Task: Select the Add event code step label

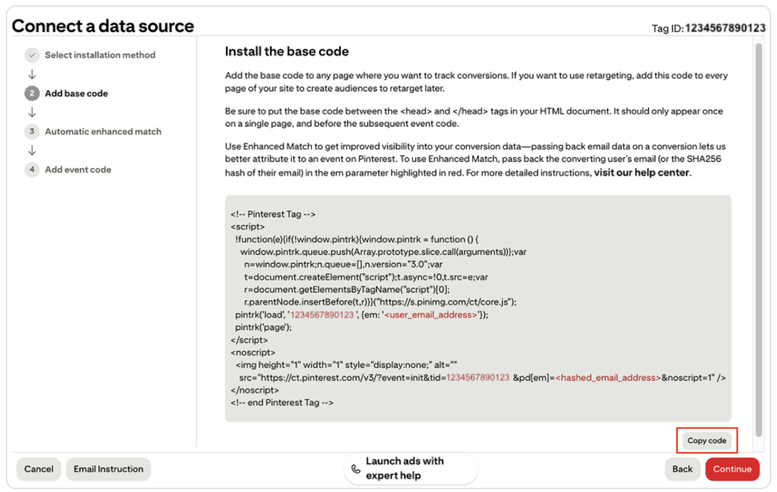Action: (77, 169)
